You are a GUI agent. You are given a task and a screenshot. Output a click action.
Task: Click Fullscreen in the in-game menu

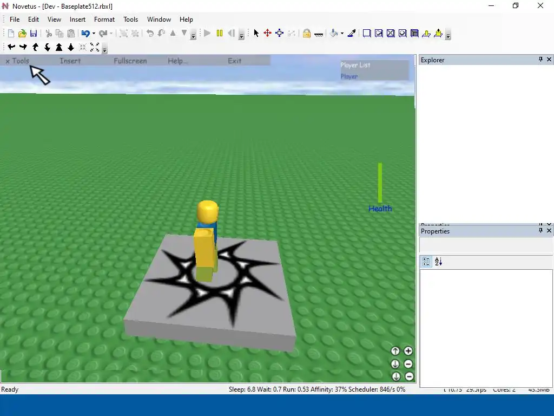[130, 61]
